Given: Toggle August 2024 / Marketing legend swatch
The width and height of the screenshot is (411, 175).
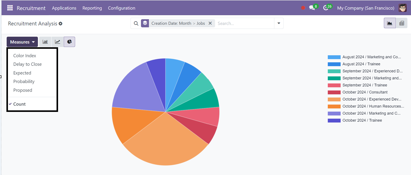Looking at the screenshot, I should click(334, 57).
